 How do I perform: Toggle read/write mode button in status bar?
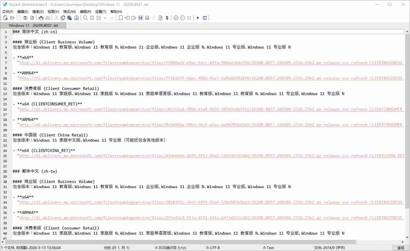coord(401,248)
